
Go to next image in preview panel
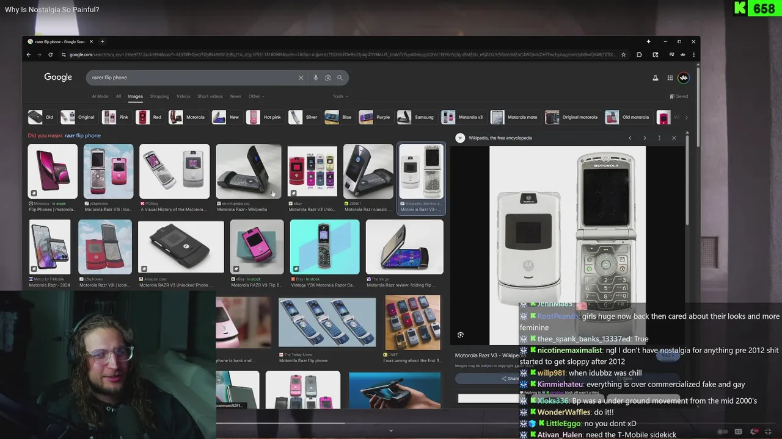pyautogui.click(x=645, y=138)
